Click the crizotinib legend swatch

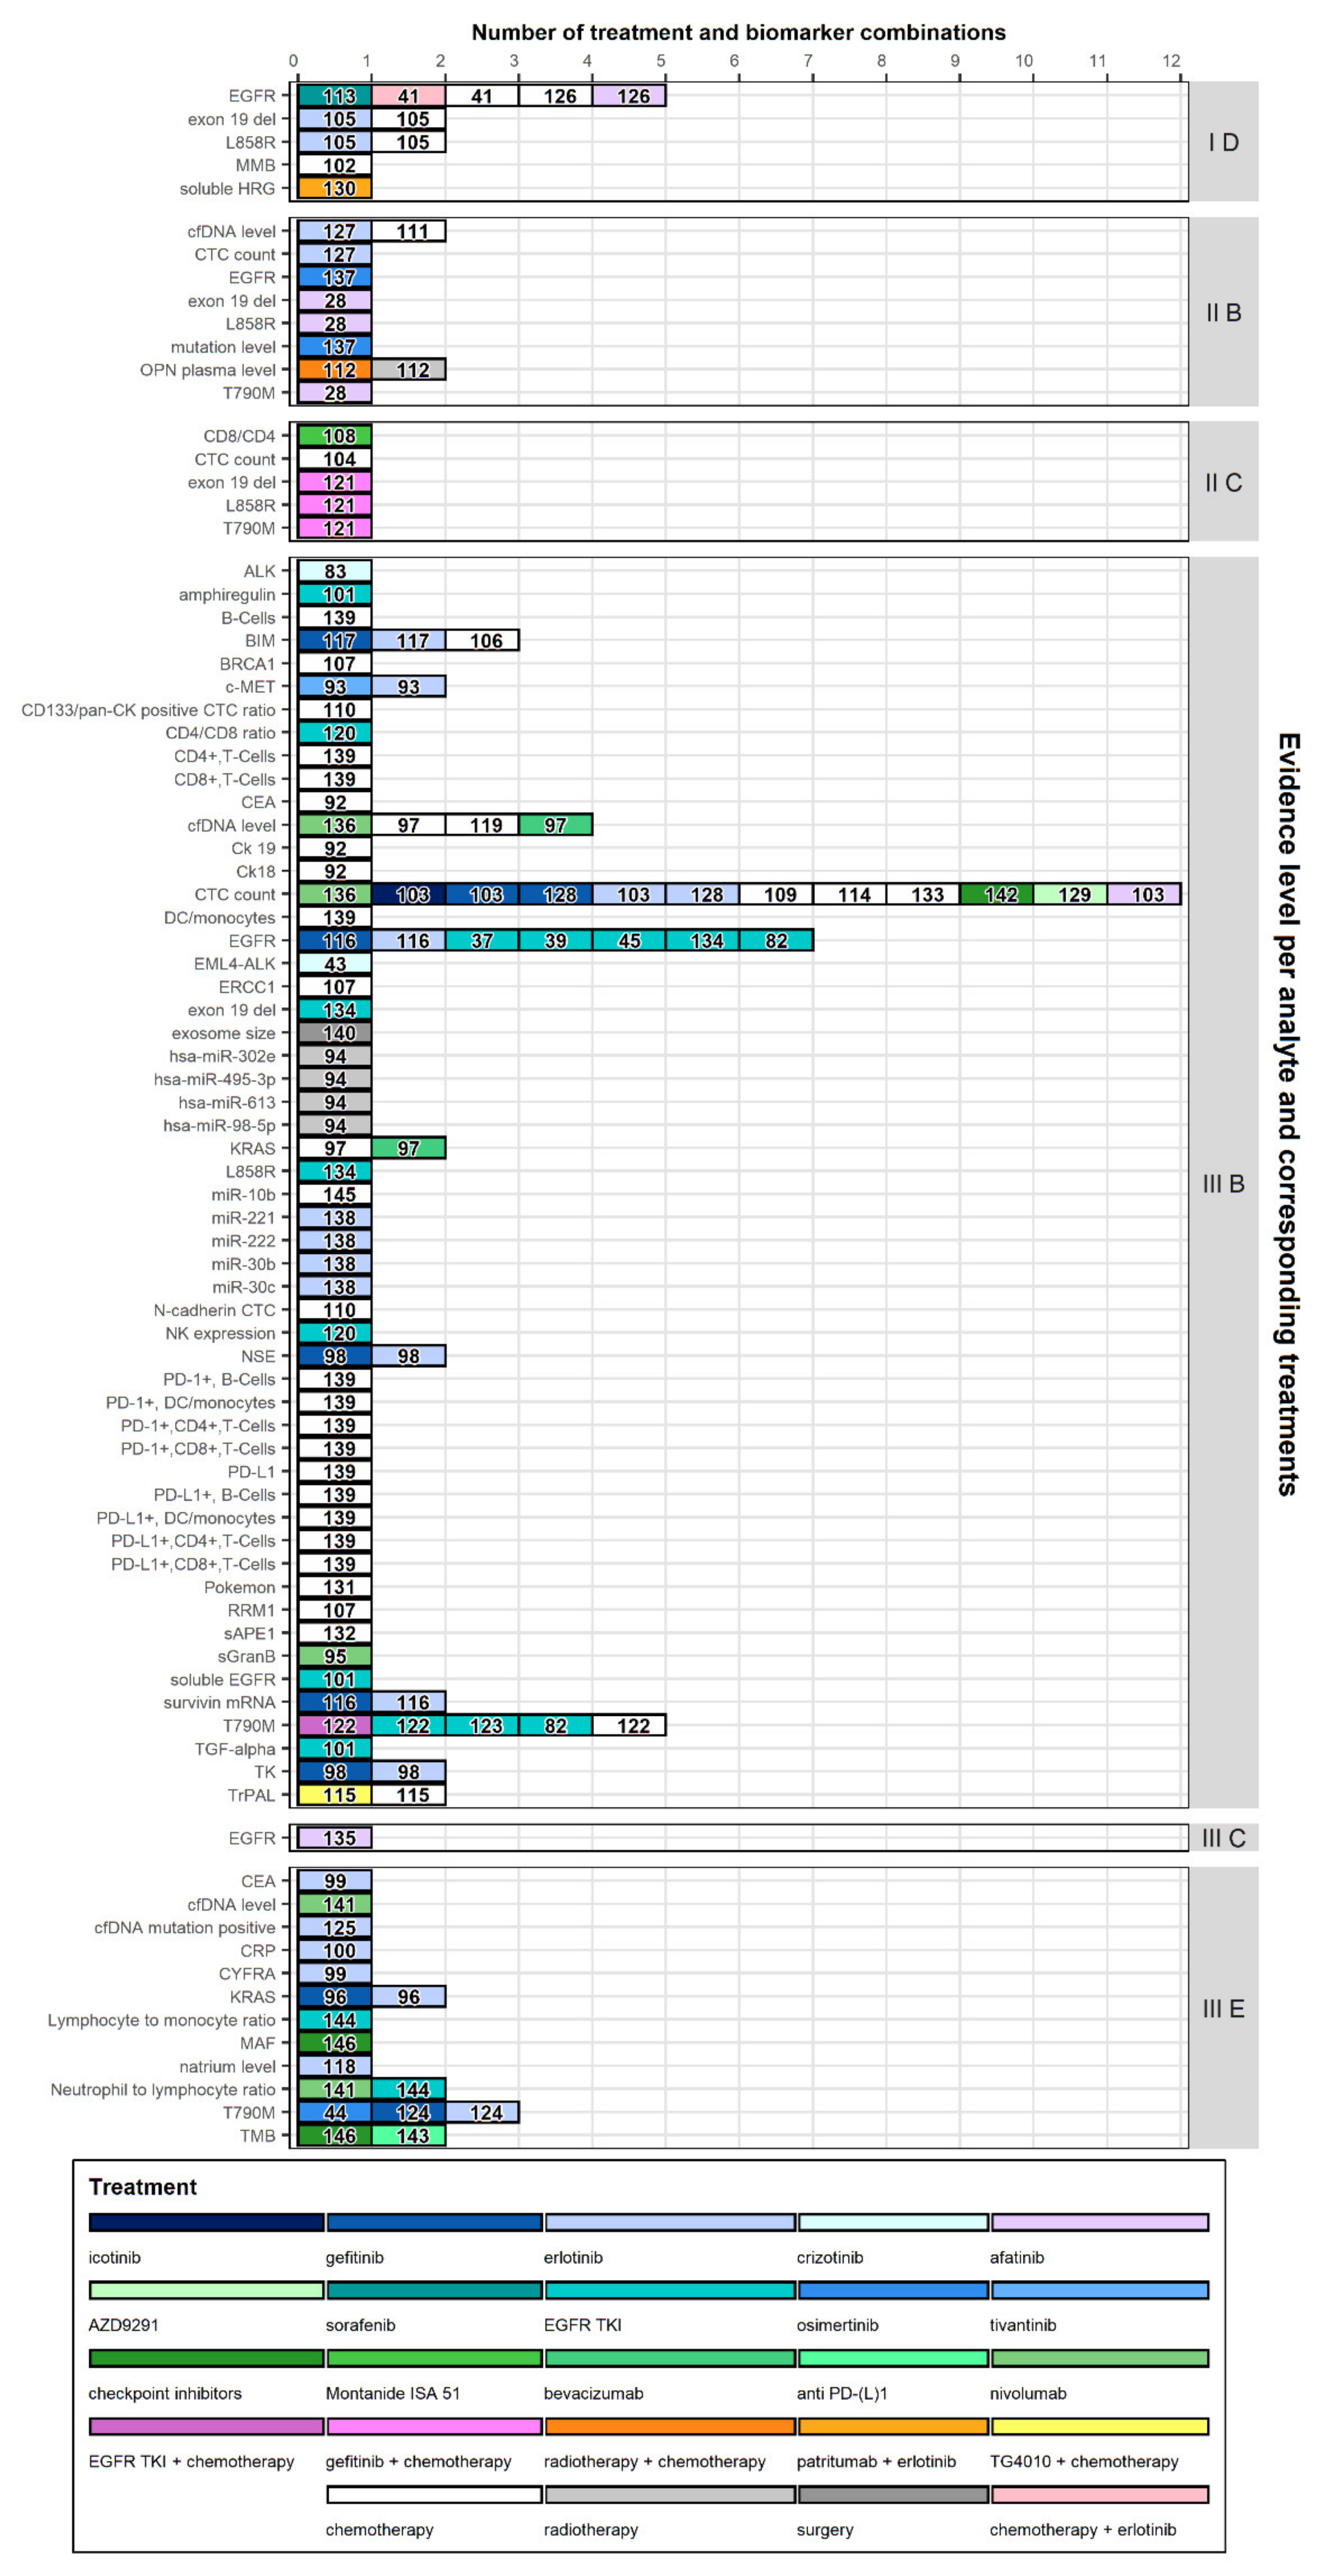coord(893,2222)
